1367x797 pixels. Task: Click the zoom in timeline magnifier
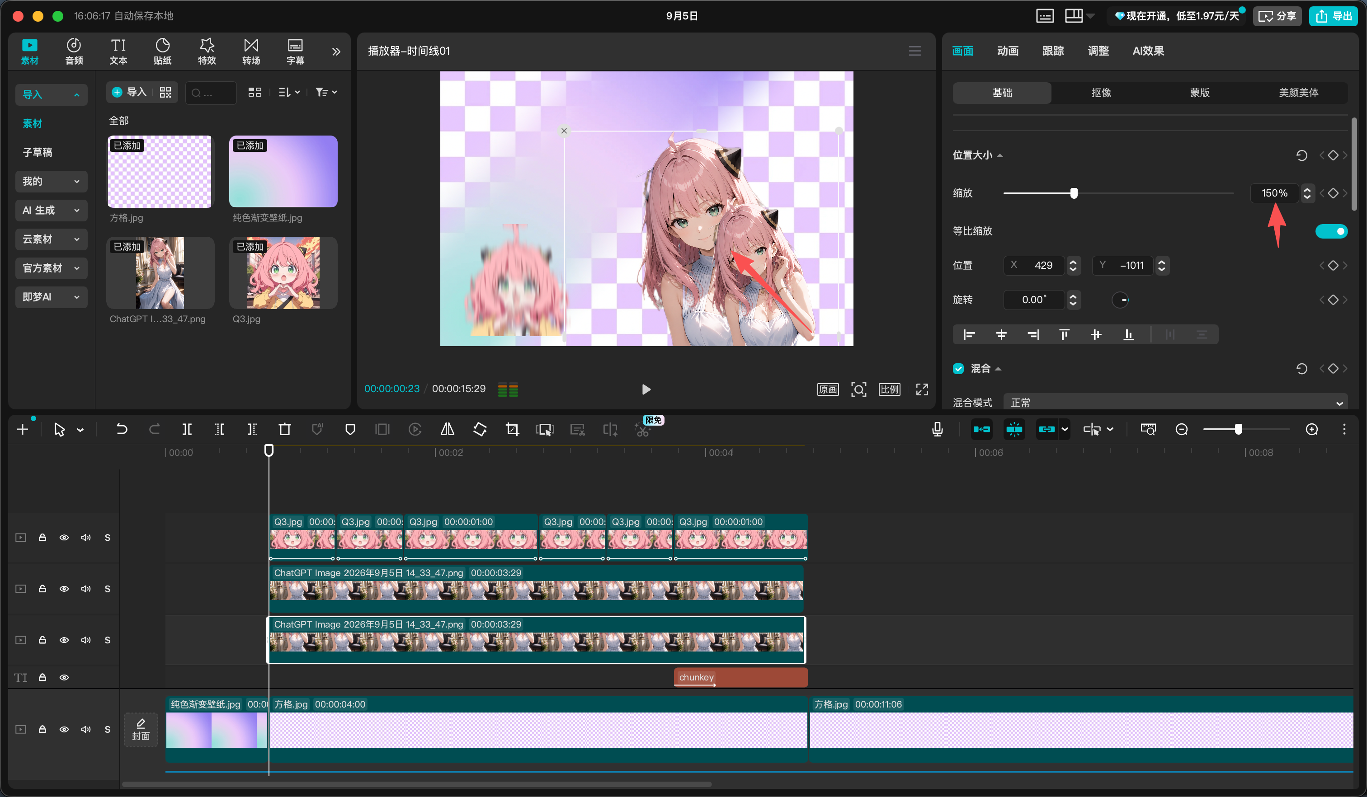pos(1312,429)
